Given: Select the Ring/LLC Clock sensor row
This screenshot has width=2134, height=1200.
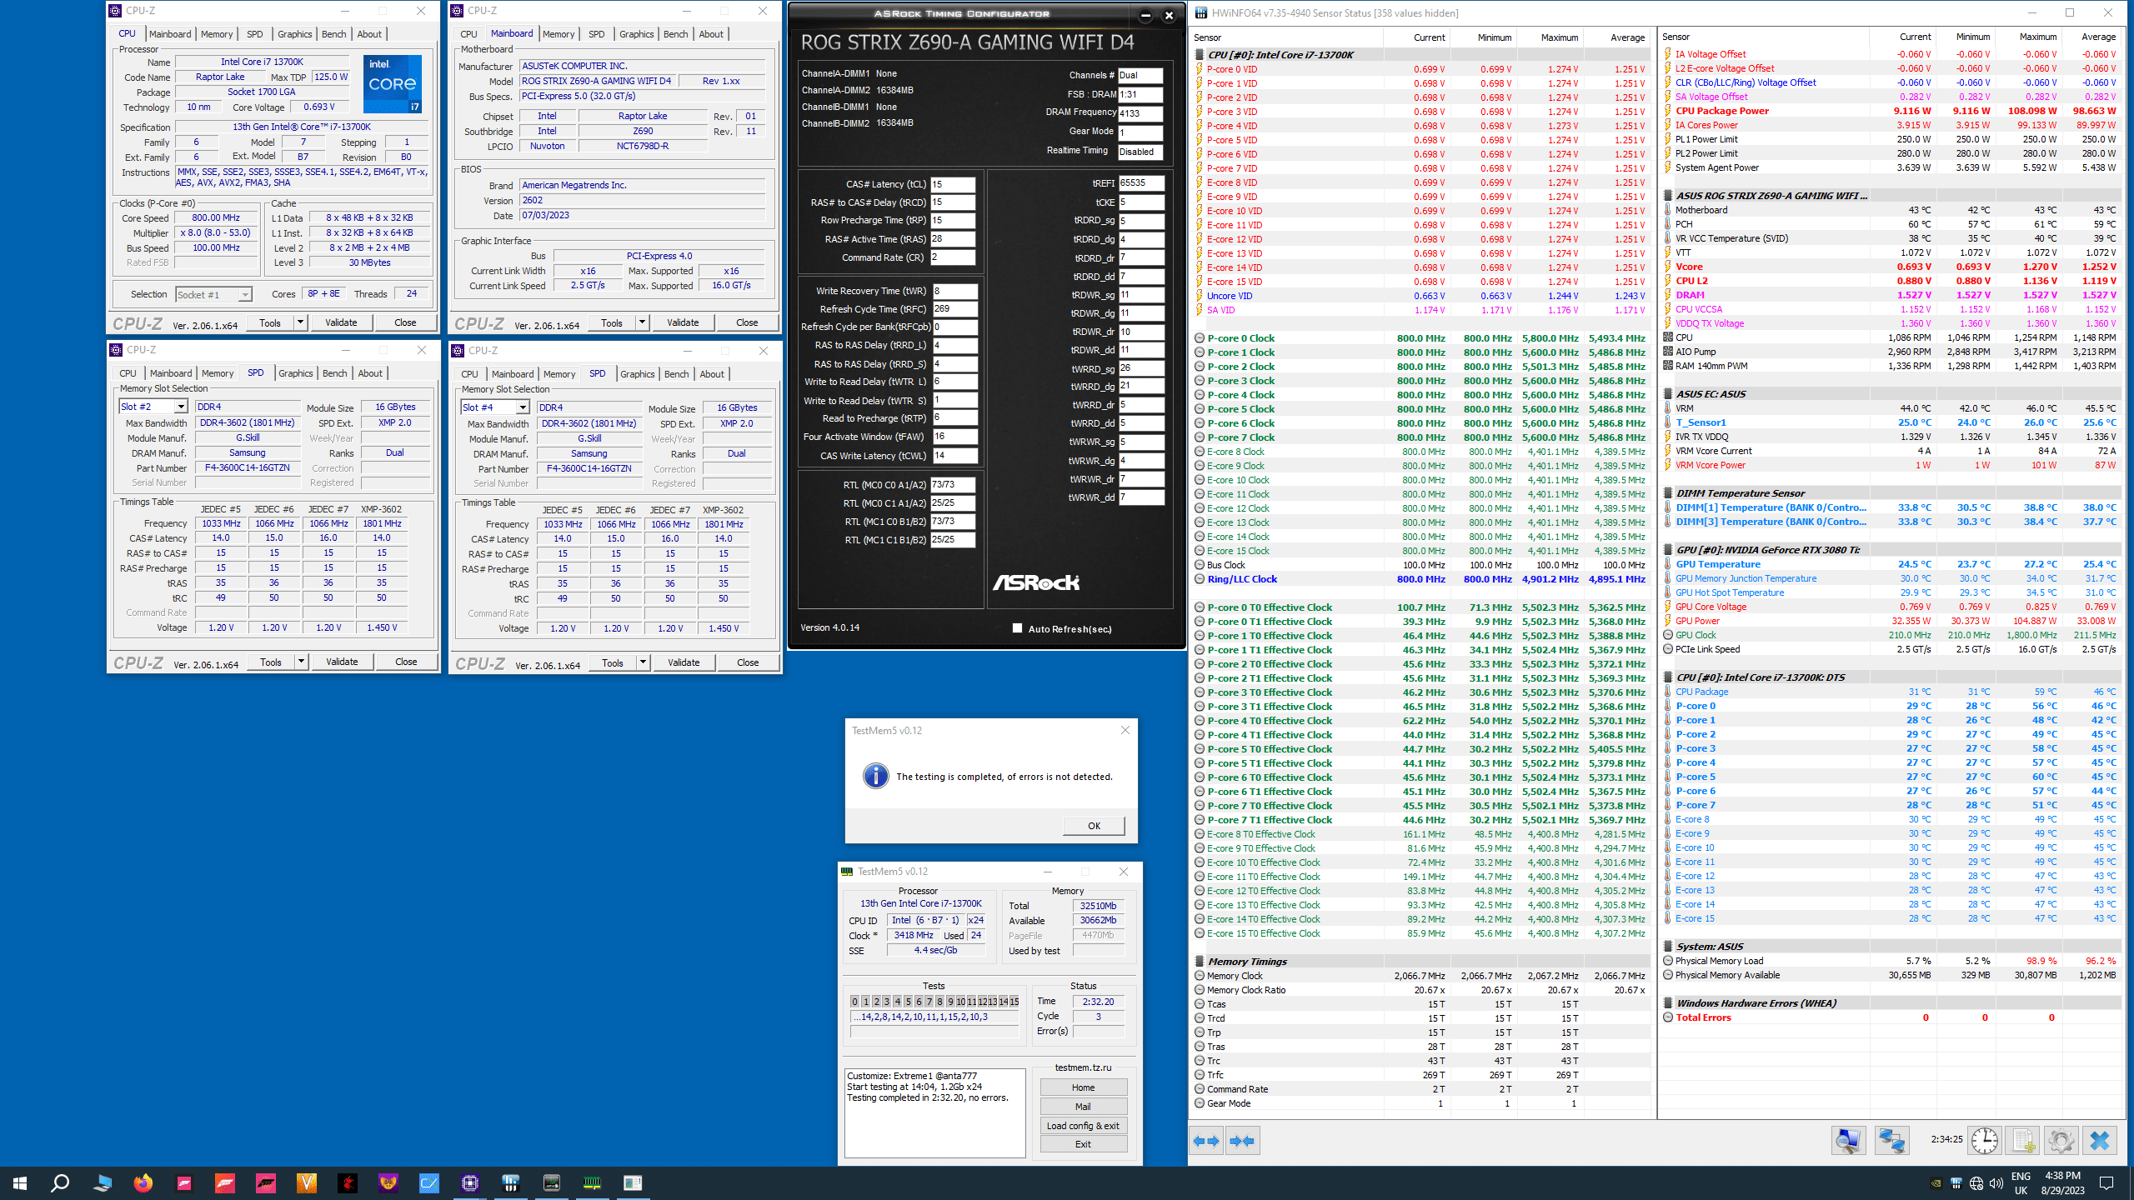Looking at the screenshot, I should pyautogui.click(x=1421, y=579).
